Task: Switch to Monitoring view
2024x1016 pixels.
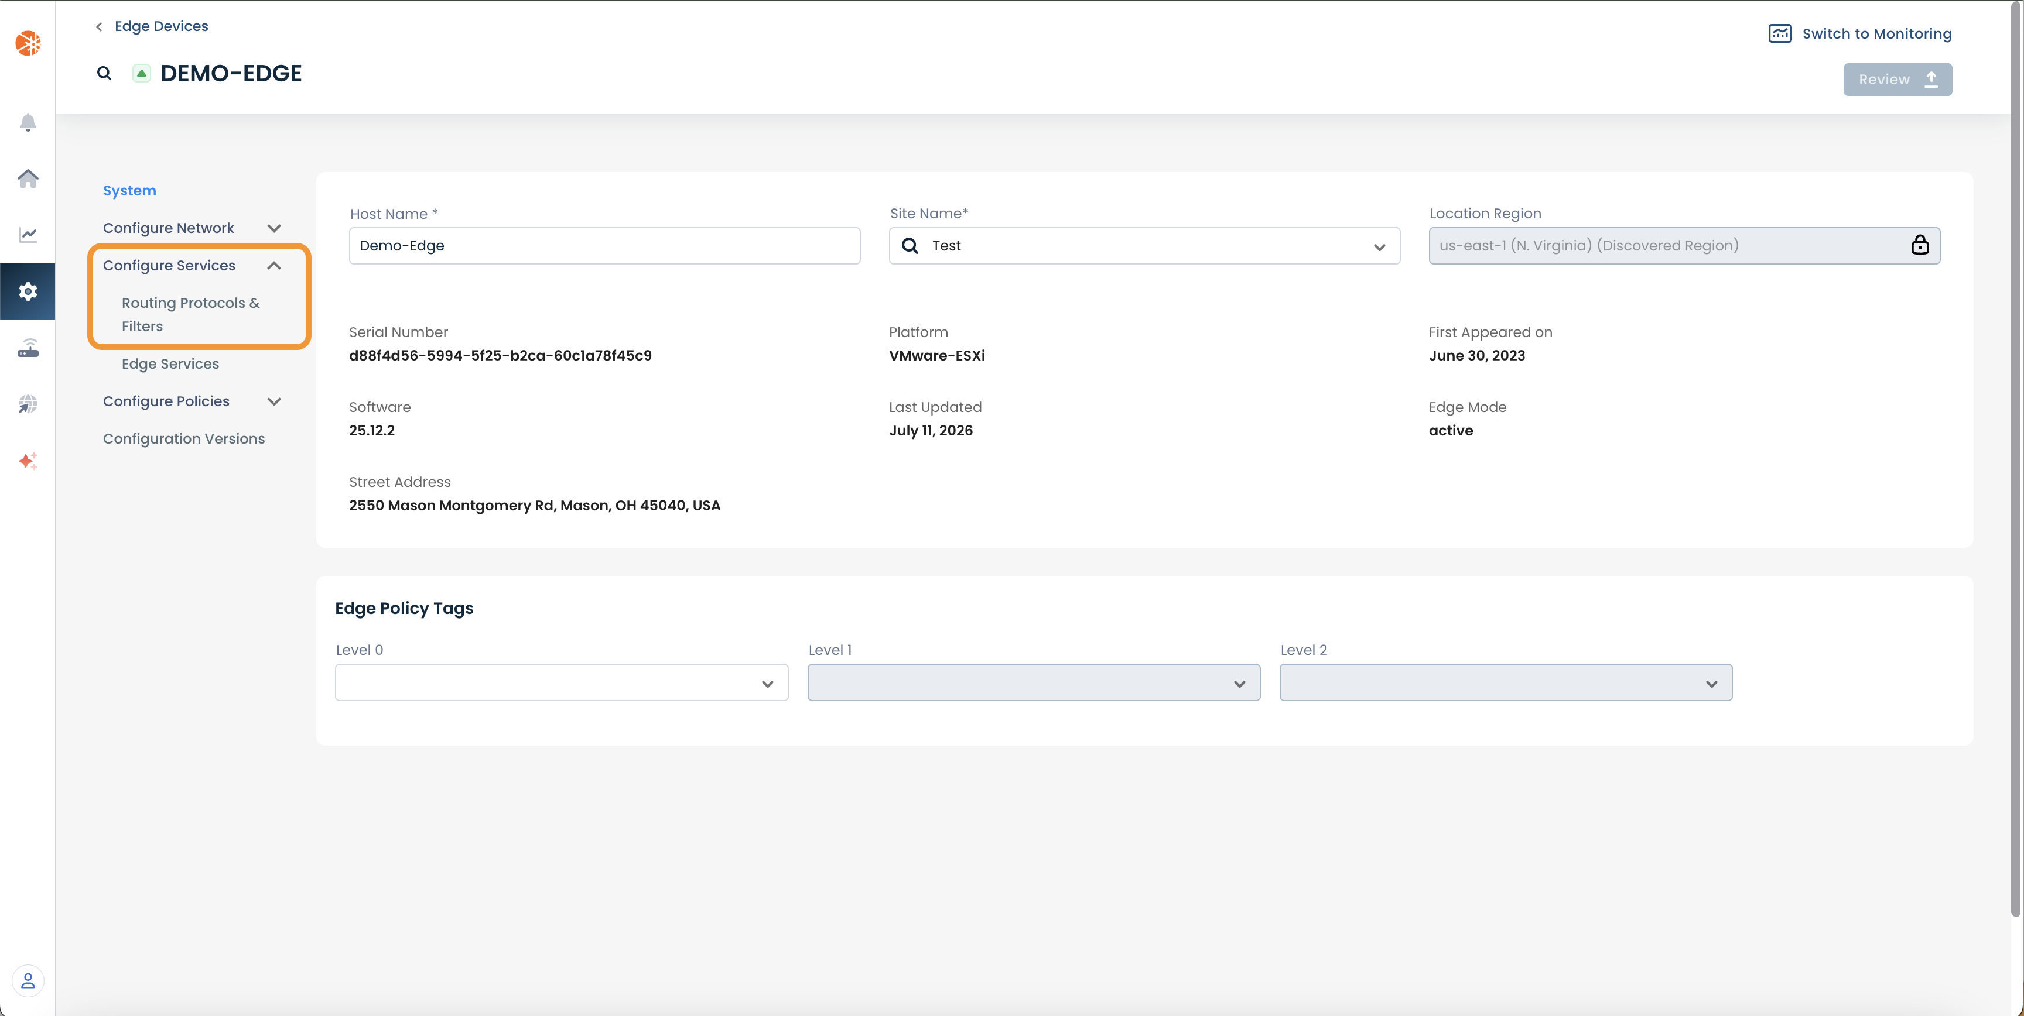Action: point(1876,34)
